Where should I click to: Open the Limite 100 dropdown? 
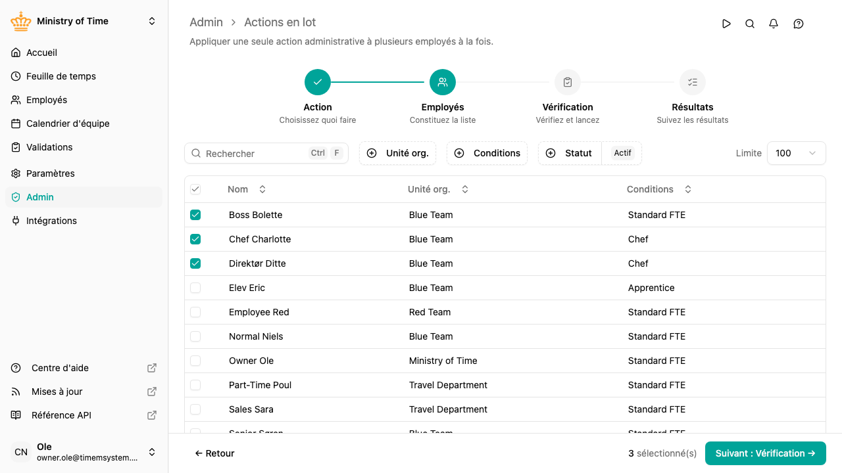pos(796,153)
